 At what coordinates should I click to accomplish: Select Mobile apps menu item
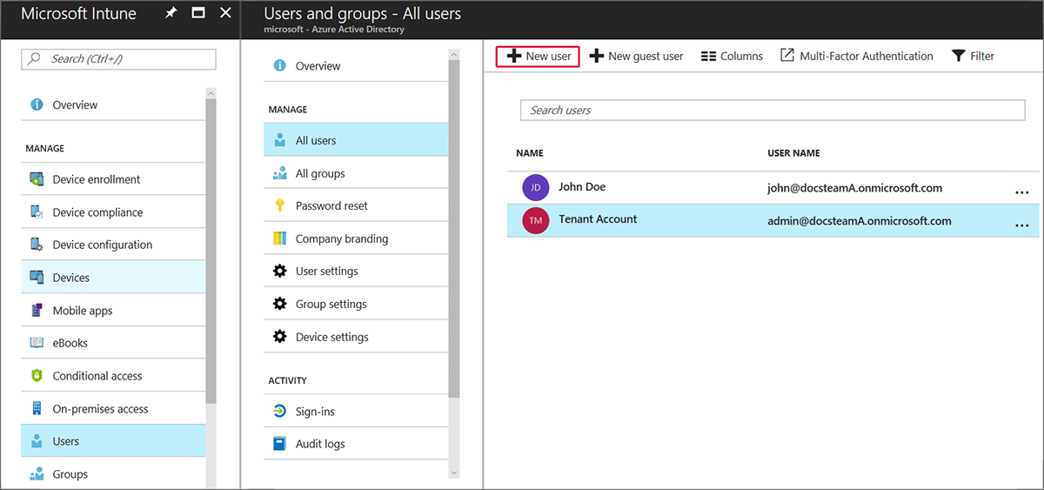pyautogui.click(x=113, y=311)
